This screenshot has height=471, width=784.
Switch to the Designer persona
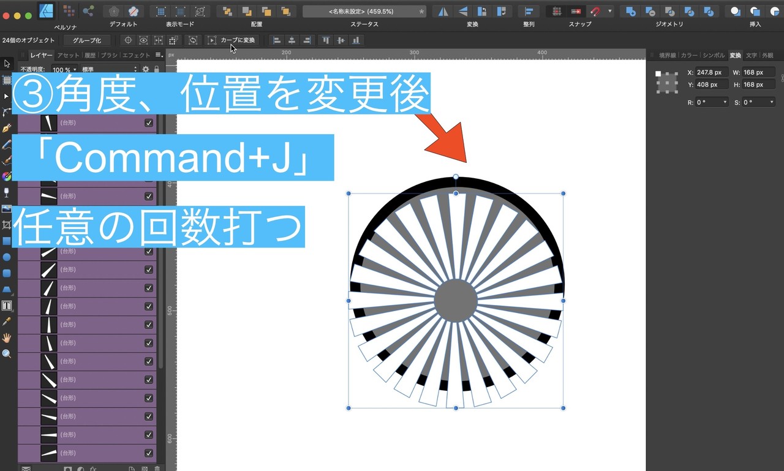click(x=46, y=10)
